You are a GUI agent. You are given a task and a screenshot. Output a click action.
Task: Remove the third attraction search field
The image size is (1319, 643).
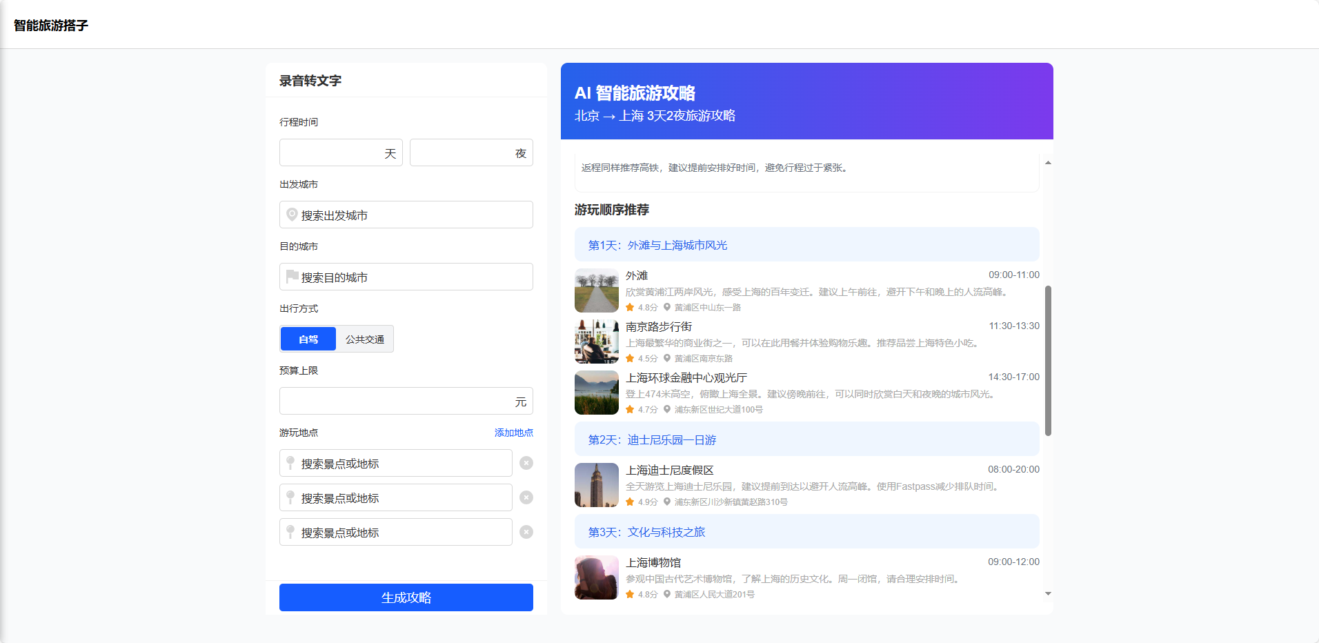(x=526, y=532)
